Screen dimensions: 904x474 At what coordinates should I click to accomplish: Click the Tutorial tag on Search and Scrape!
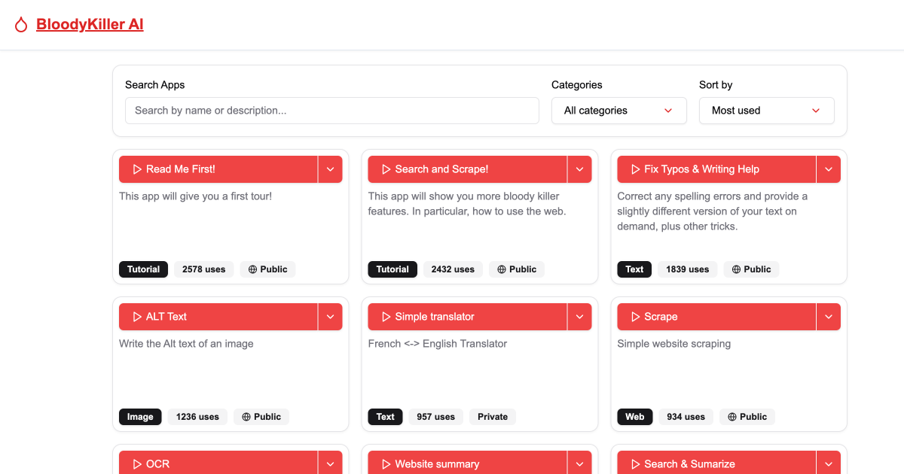(392, 269)
